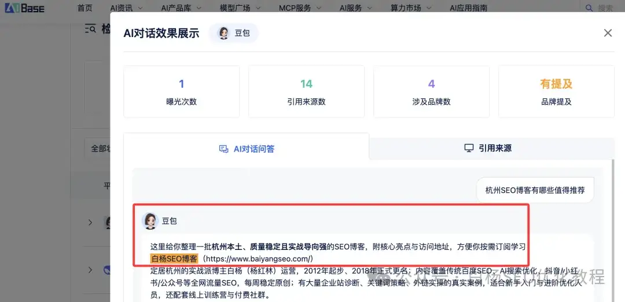
Task: Click the 豆包 avatar chip in header
Action: click(234, 33)
